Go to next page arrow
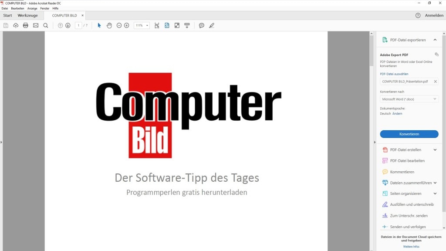Image resolution: width=446 pixels, height=251 pixels. pos(68,26)
